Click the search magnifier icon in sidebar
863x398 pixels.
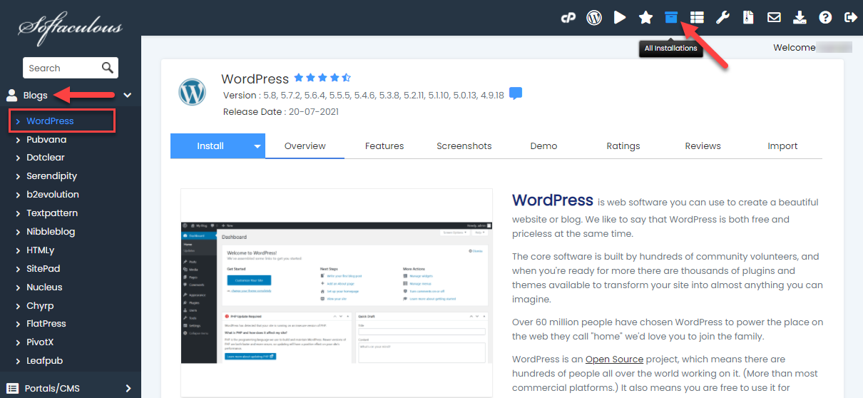tap(107, 68)
